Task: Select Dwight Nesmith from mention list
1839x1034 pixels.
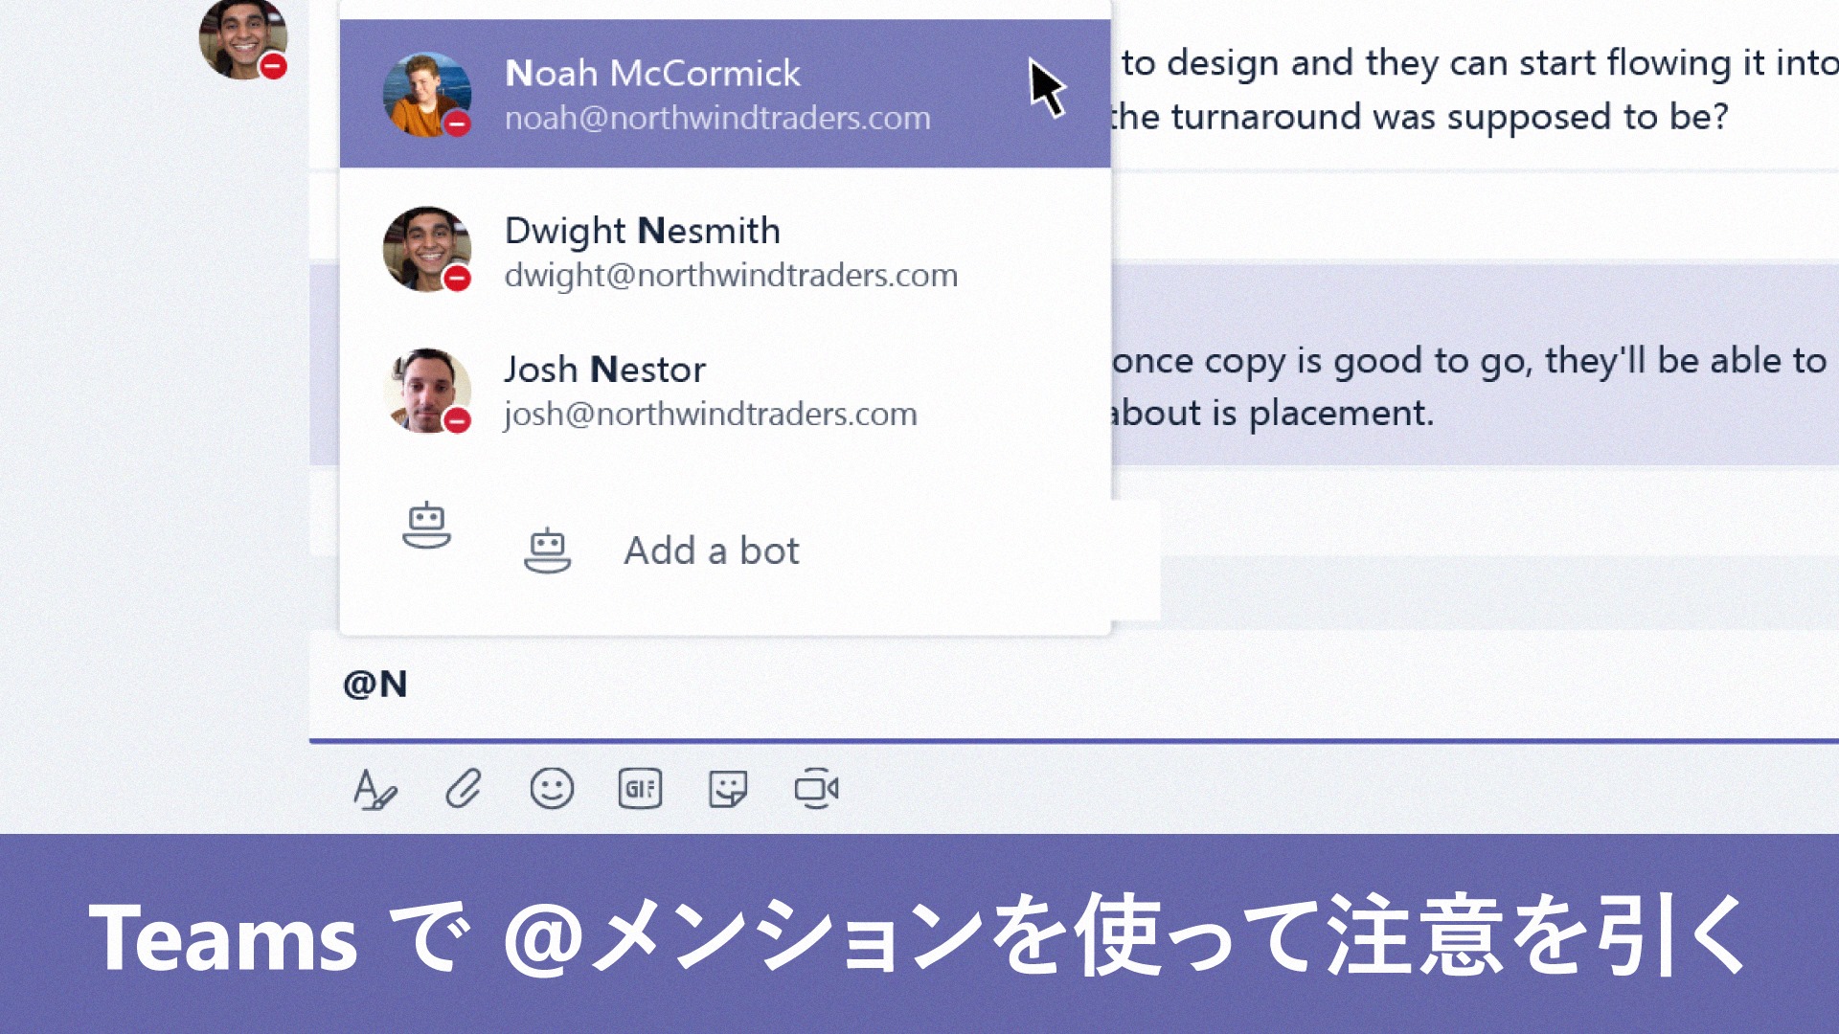Action: pyautogui.click(x=725, y=250)
